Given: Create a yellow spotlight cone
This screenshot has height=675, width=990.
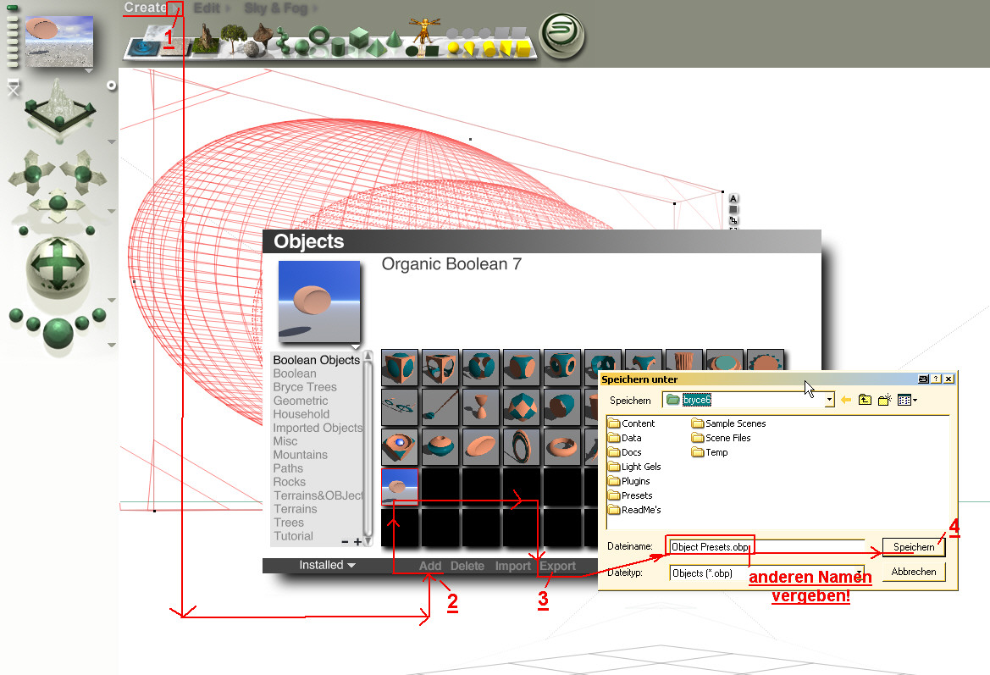Looking at the screenshot, I should (470, 48).
